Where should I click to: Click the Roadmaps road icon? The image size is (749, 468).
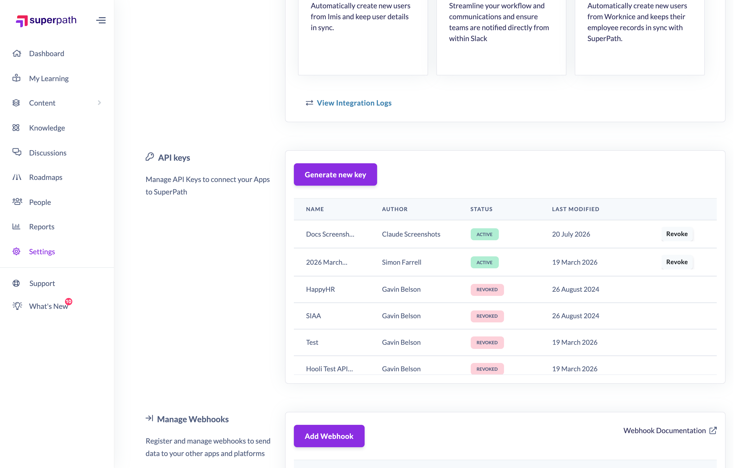point(17,177)
